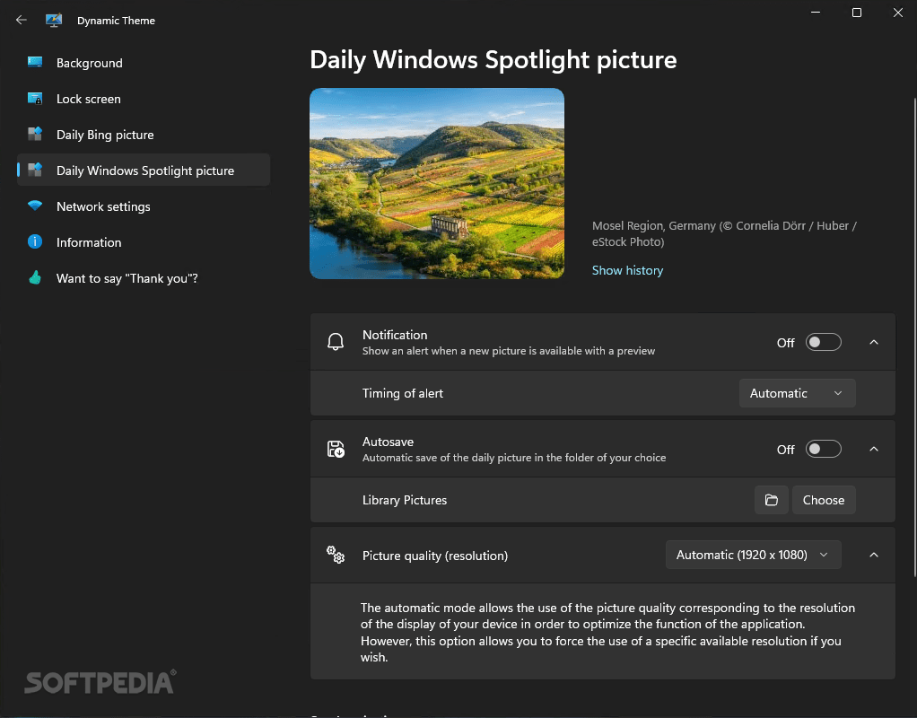This screenshot has height=718, width=917.
Task: Select Daily Windows Spotlight picture menu item
Action: click(144, 171)
